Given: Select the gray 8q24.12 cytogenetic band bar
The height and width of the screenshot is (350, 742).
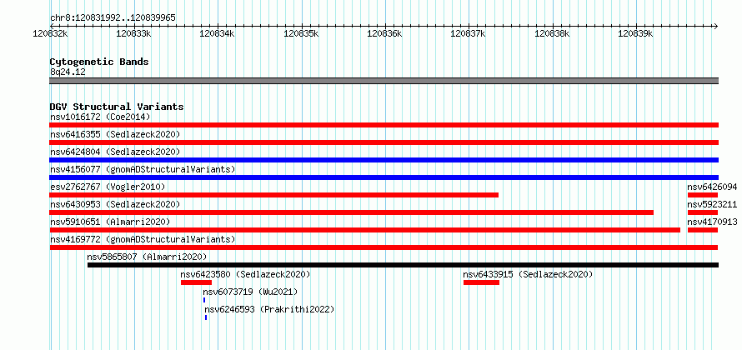Looking at the screenshot, I should click(384, 81).
